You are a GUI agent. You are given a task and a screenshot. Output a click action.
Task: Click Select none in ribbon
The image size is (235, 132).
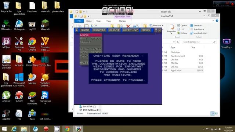click(x=197, y=29)
